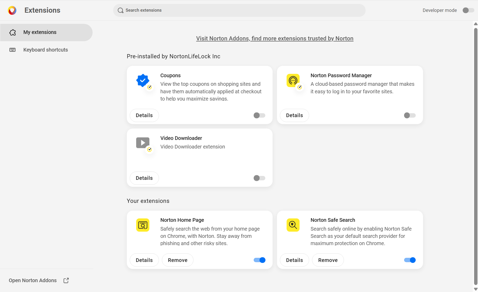Click the search magnifier icon

point(120,10)
